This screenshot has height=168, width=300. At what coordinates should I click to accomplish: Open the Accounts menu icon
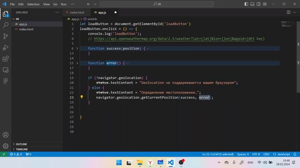tap(6, 135)
